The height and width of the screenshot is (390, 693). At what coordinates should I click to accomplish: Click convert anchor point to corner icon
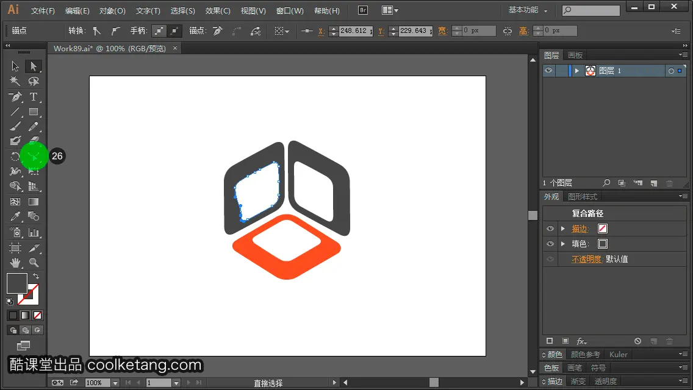pyautogui.click(x=97, y=31)
